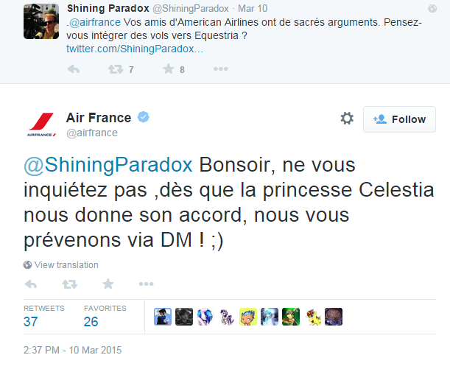
Task: Follow Air France account
Action: tap(399, 119)
